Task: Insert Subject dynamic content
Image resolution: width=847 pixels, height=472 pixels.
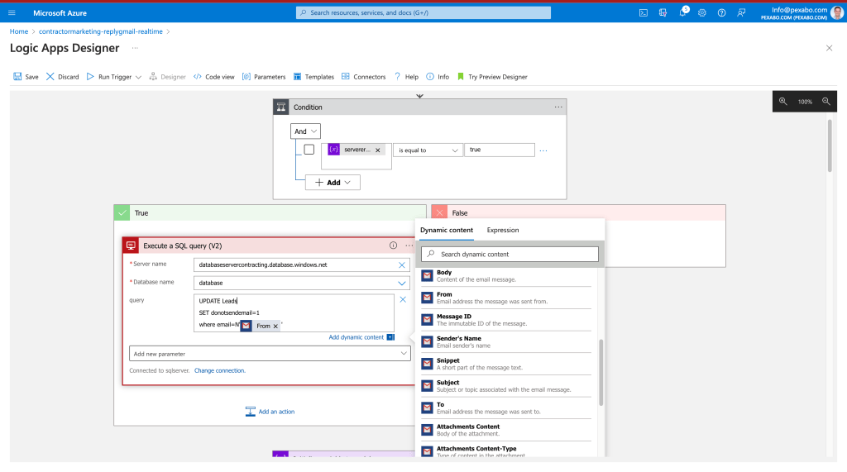Action: coord(506,386)
